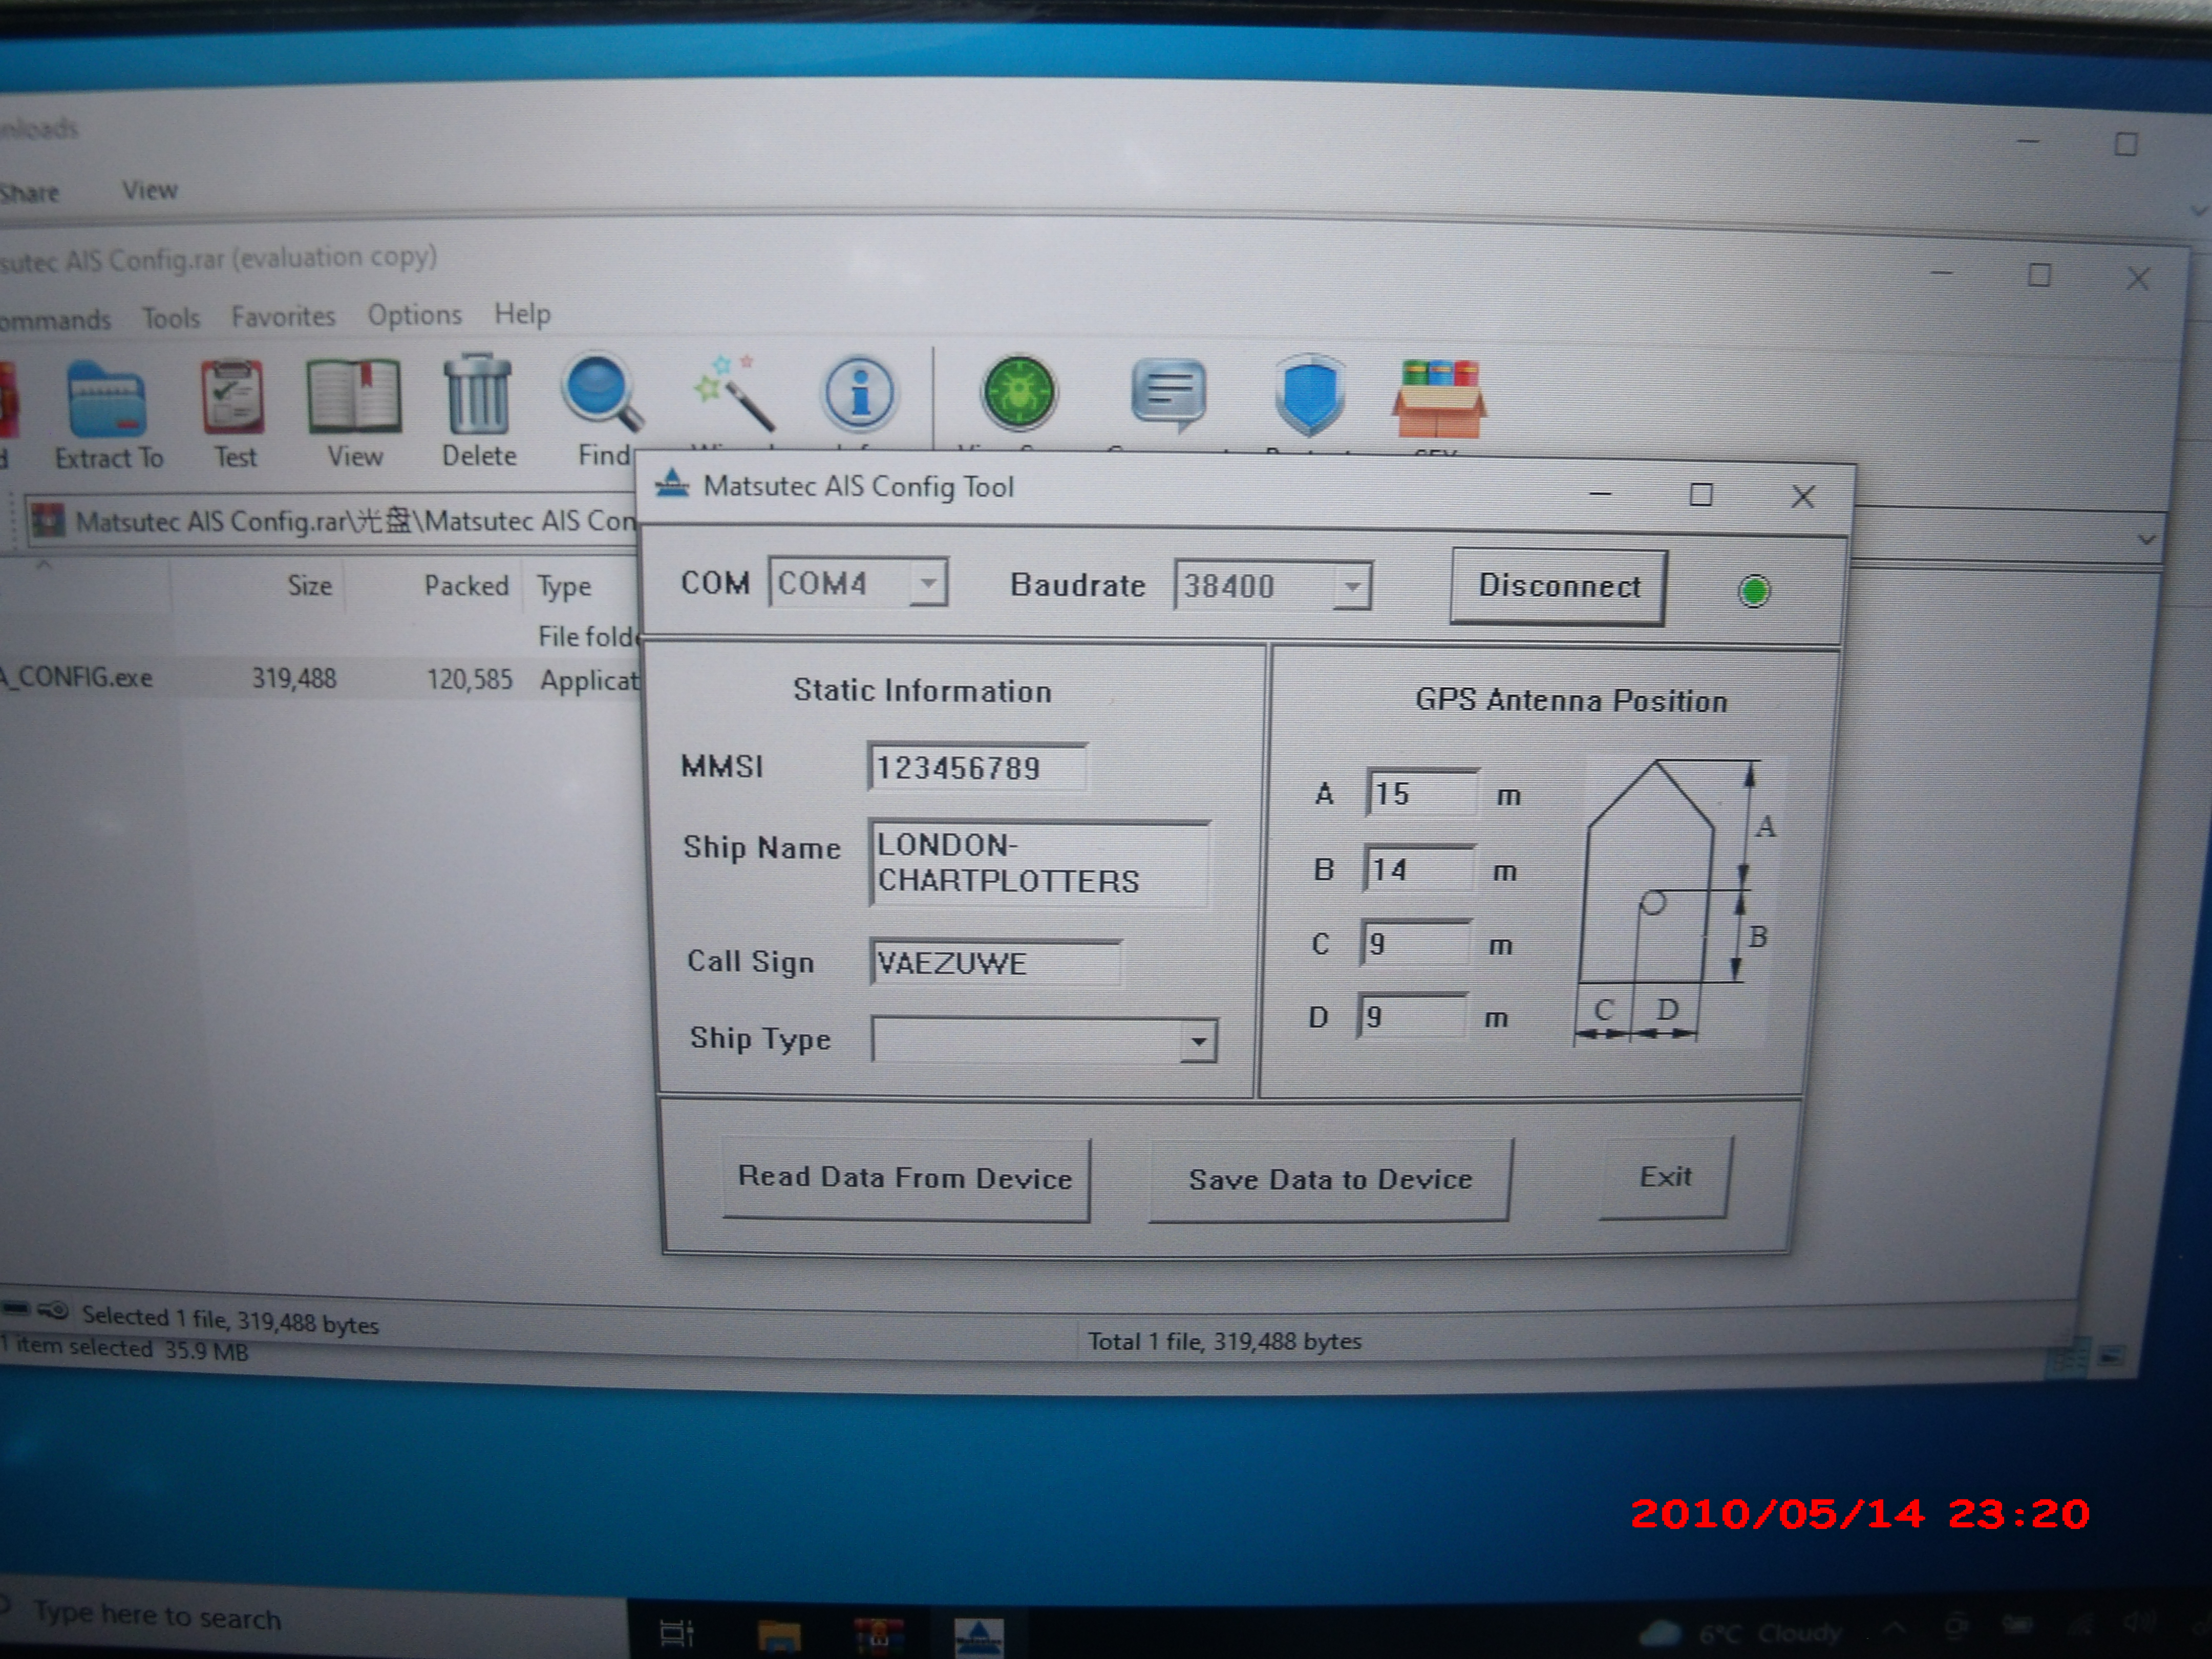Click the Extract To icon in WinRAR
This screenshot has width=2212, height=1659.
(x=107, y=399)
